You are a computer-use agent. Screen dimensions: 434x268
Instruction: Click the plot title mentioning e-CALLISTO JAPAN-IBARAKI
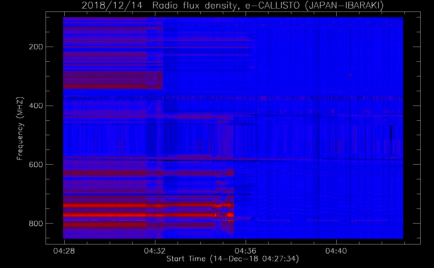click(233, 5)
